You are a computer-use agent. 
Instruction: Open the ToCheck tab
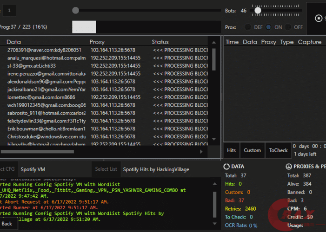pyautogui.click(x=279, y=150)
